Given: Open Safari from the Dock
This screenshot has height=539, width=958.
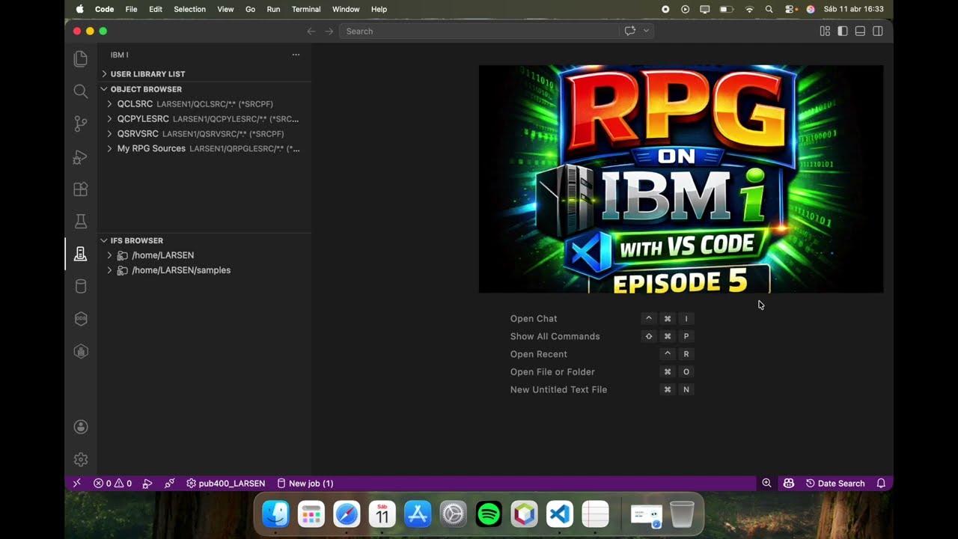Looking at the screenshot, I should 347,514.
